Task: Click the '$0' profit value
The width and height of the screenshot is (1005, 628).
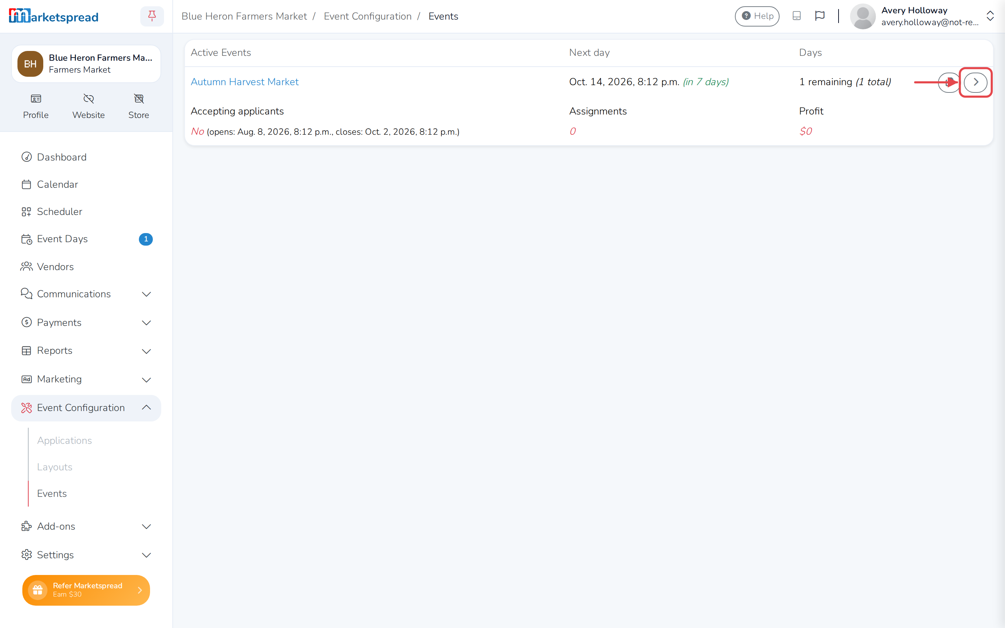Action: [x=805, y=131]
